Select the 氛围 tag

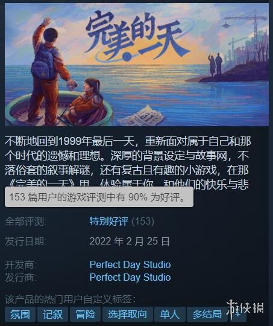(x=20, y=314)
